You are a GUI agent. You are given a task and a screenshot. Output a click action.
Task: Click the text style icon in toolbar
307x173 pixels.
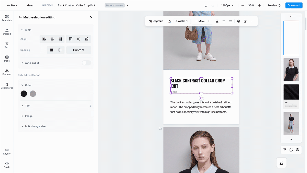217,21
